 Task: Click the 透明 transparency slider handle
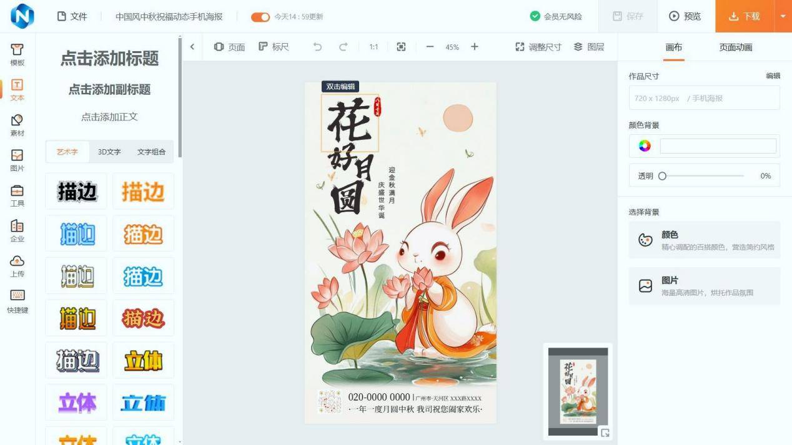tap(663, 176)
